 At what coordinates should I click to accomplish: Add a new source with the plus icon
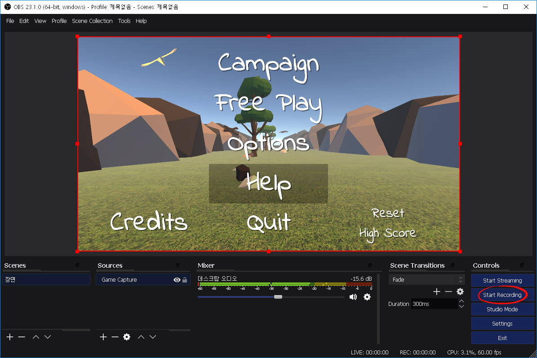point(103,337)
